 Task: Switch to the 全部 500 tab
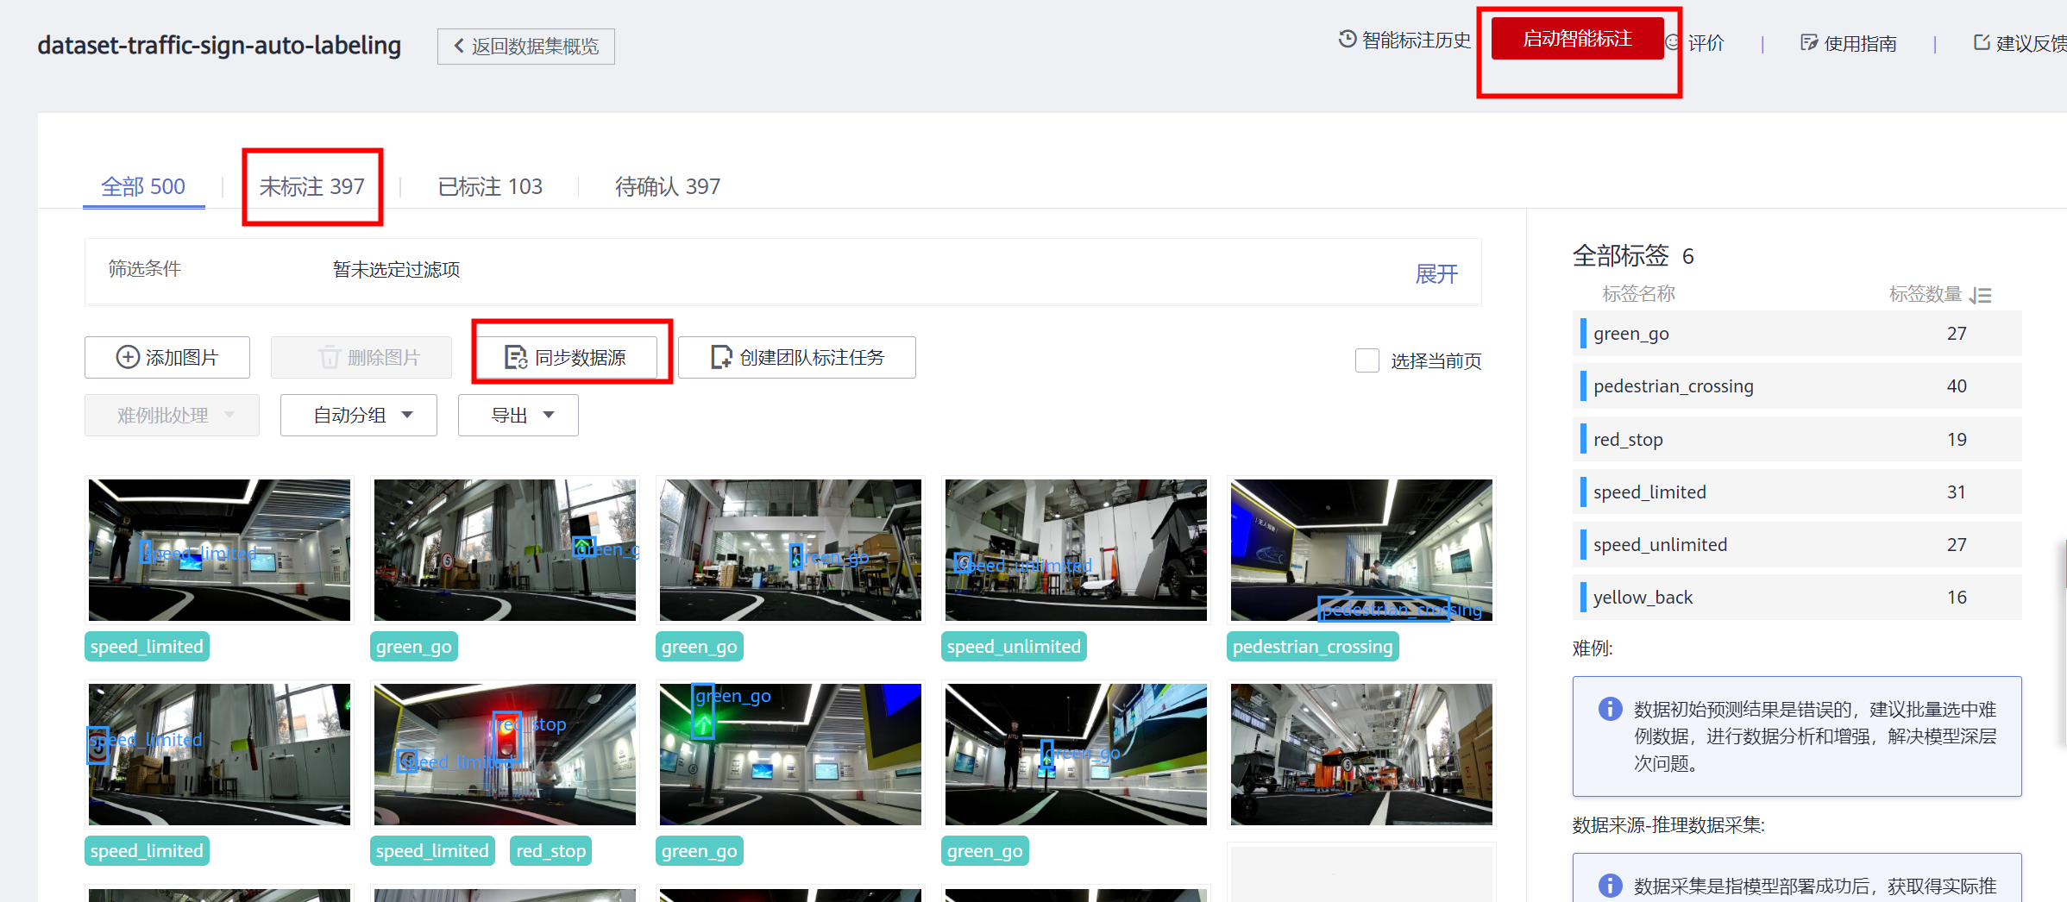click(x=143, y=186)
